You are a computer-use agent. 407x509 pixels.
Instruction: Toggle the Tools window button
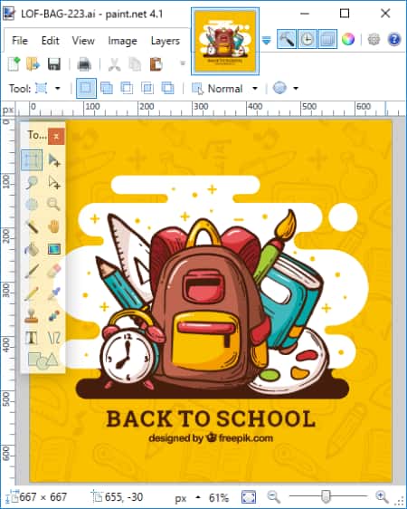(x=287, y=39)
